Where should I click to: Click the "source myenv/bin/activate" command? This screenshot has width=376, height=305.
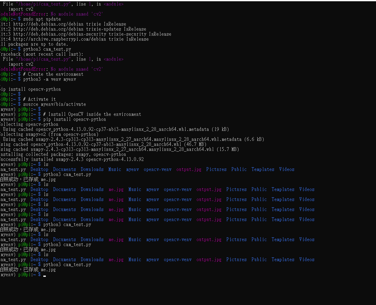(x=55, y=104)
